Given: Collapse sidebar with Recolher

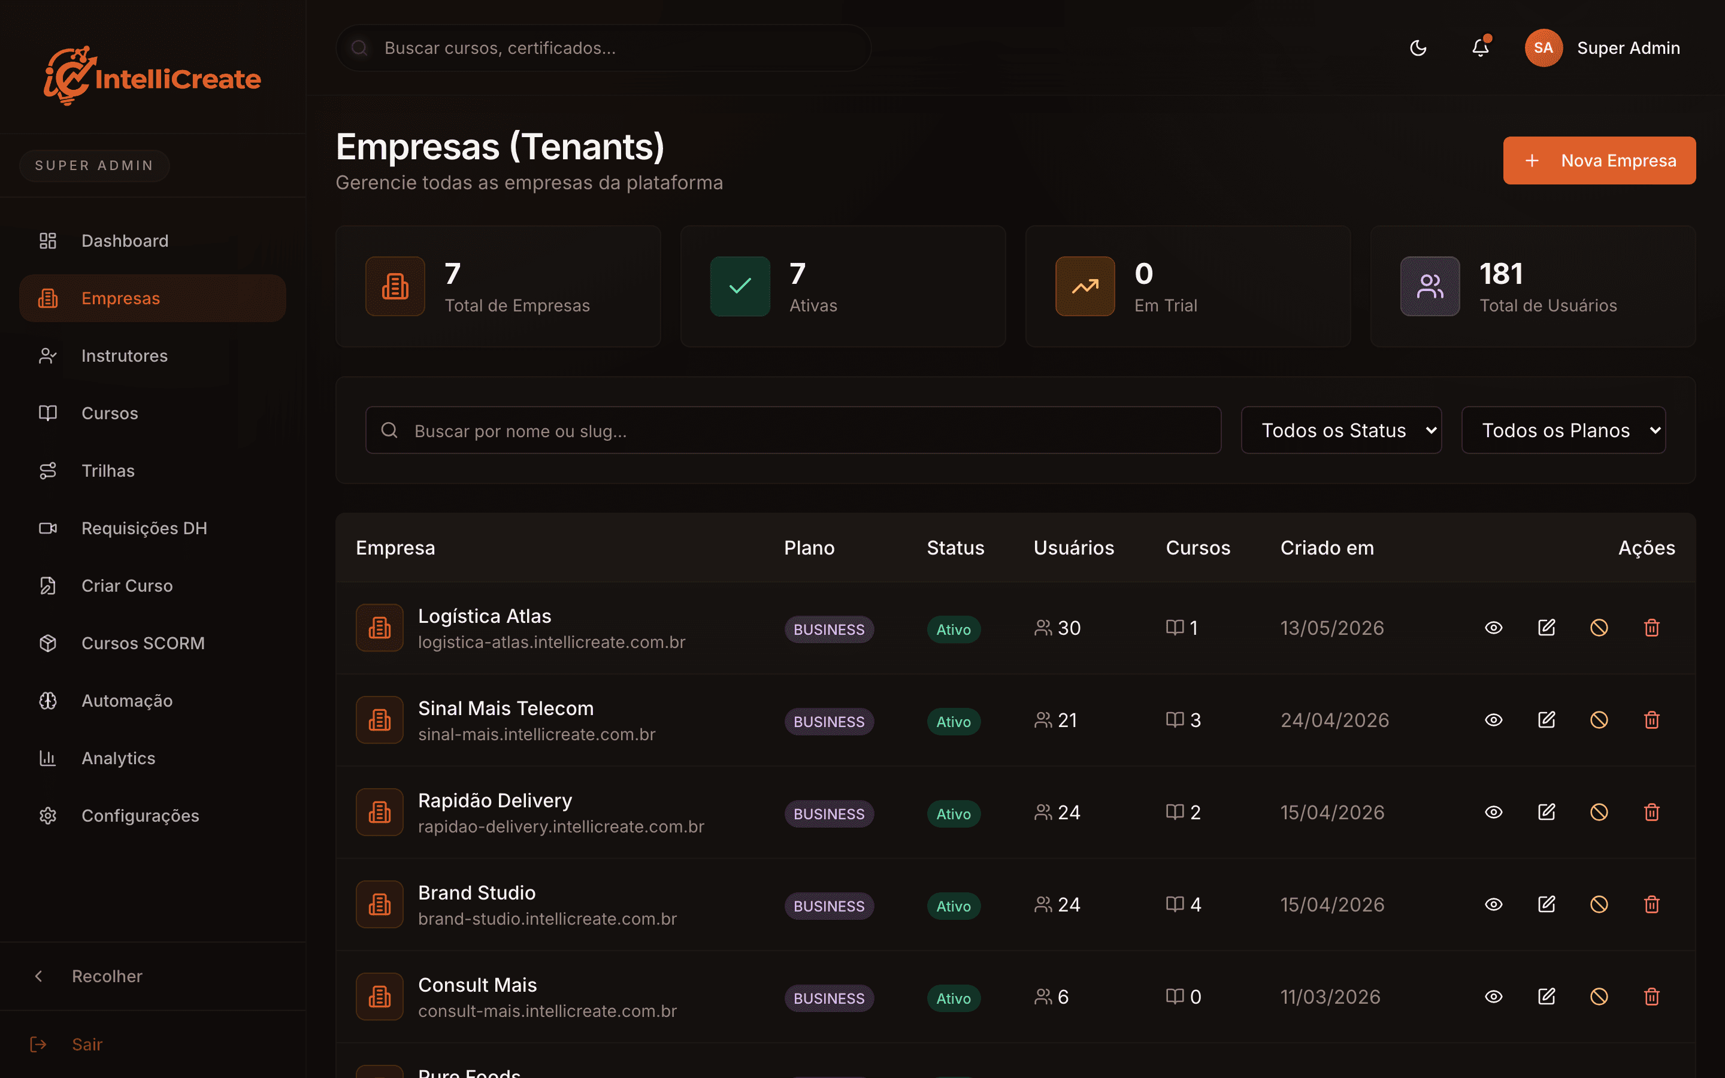Looking at the screenshot, I should click(x=153, y=976).
